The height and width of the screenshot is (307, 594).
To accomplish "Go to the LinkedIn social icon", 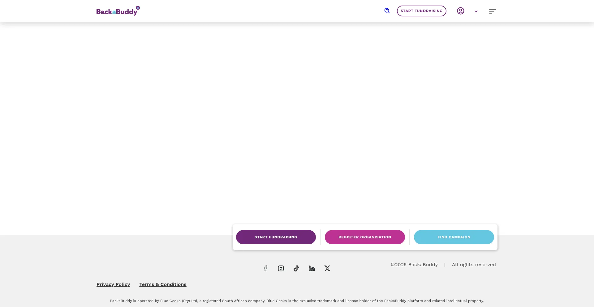I will (x=312, y=268).
